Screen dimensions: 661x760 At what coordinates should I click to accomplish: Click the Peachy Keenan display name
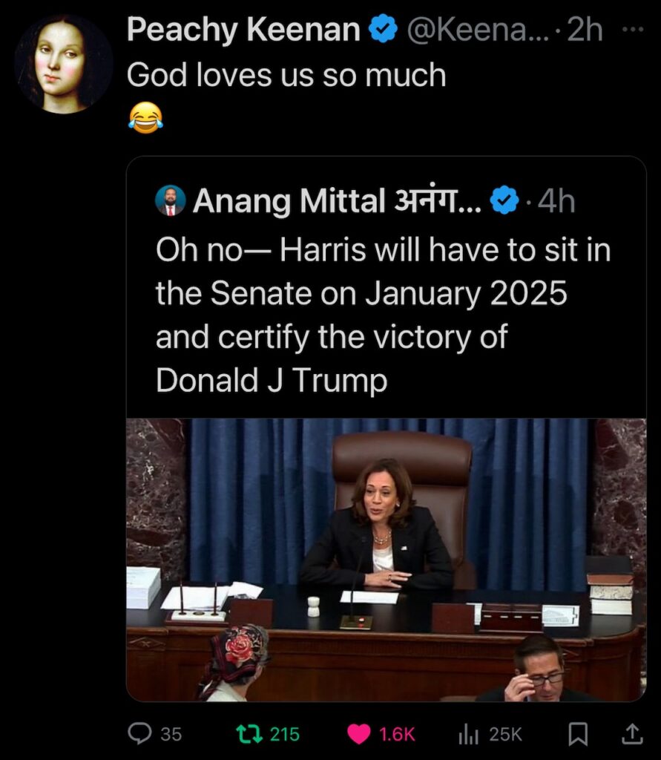click(244, 30)
